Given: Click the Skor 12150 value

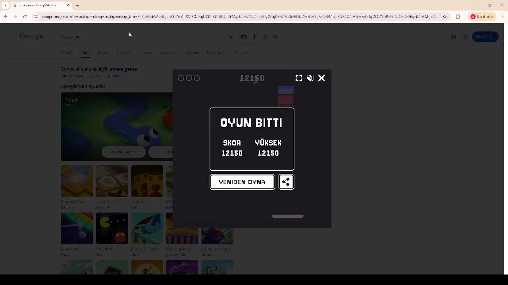Looking at the screenshot, I should pyautogui.click(x=232, y=153).
